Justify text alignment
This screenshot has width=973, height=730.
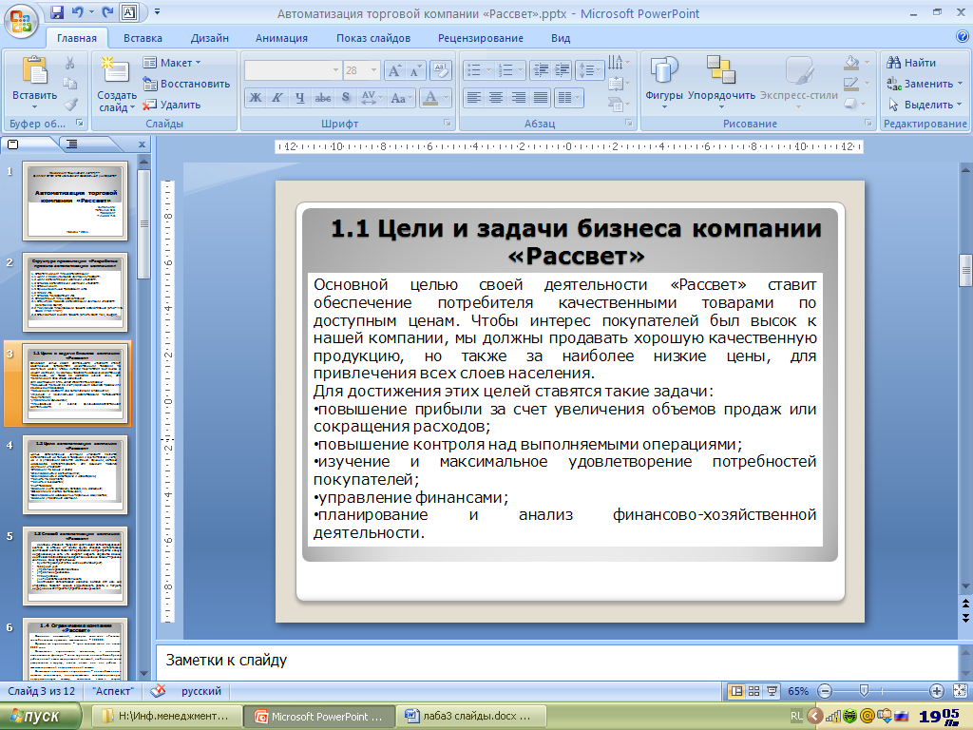click(541, 98)
